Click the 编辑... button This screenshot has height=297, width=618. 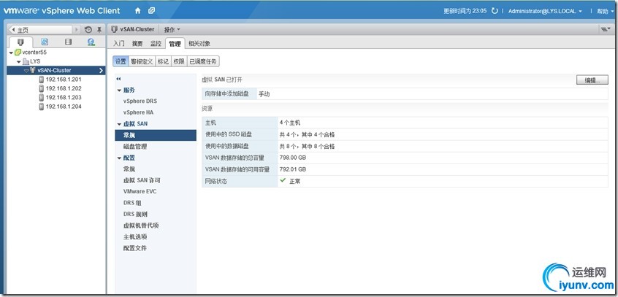[x=592, y=80]
